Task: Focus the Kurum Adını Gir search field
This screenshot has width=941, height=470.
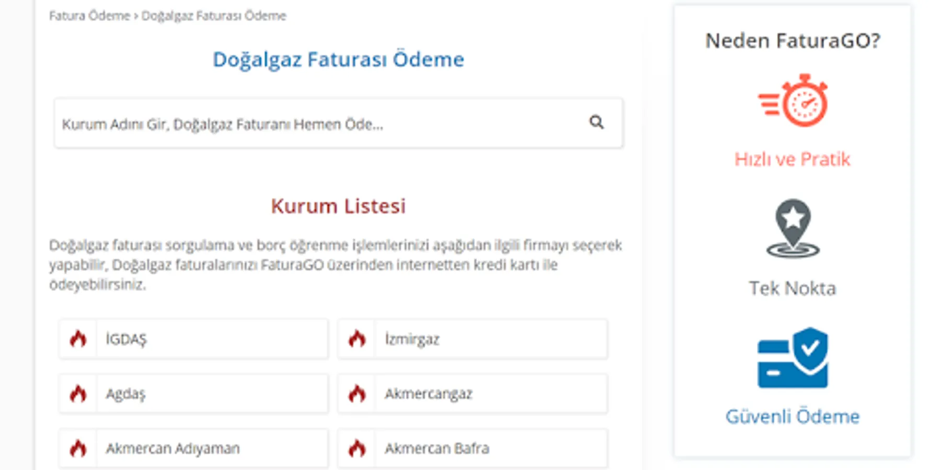Action: point(339,123)
